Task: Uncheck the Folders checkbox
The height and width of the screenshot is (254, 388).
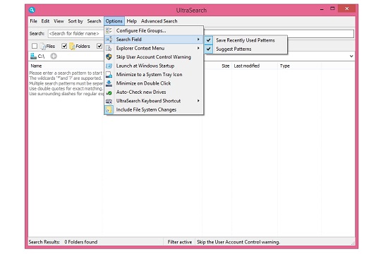Action: click(x=64, y=46)
